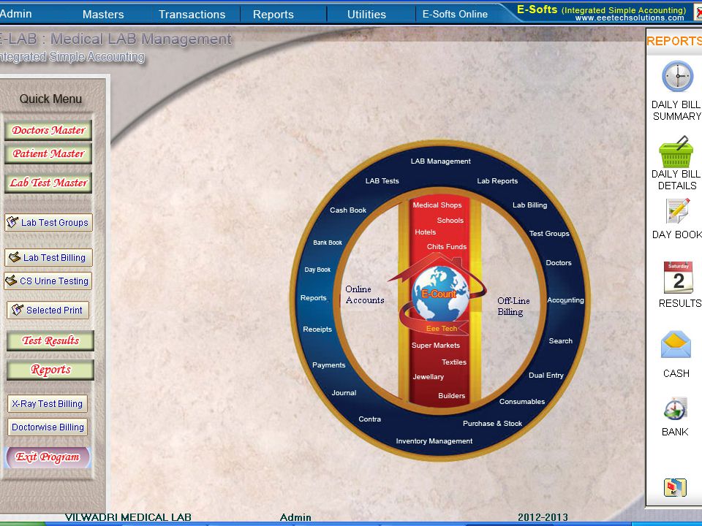Open X-Ray Test Billing

[x=48, y=403]
